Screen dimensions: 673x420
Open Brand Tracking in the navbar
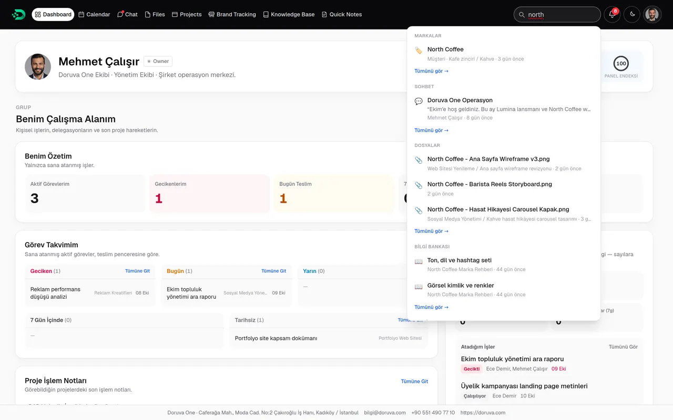click(x=232, y=15)
